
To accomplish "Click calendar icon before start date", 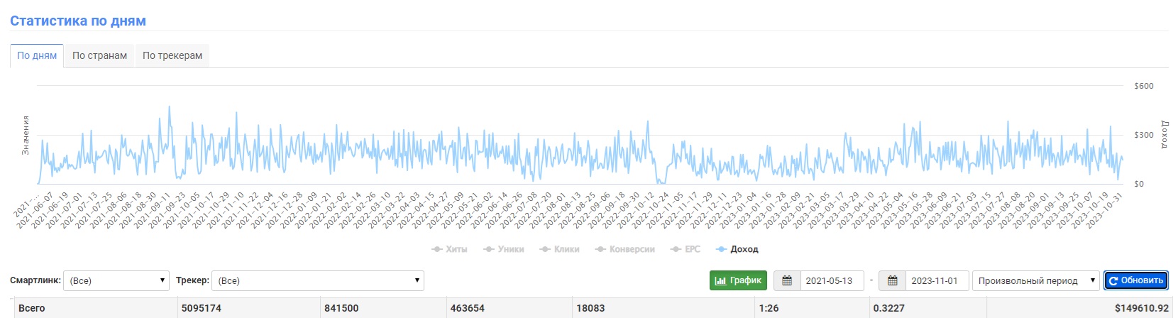I will tap(787, 281).
